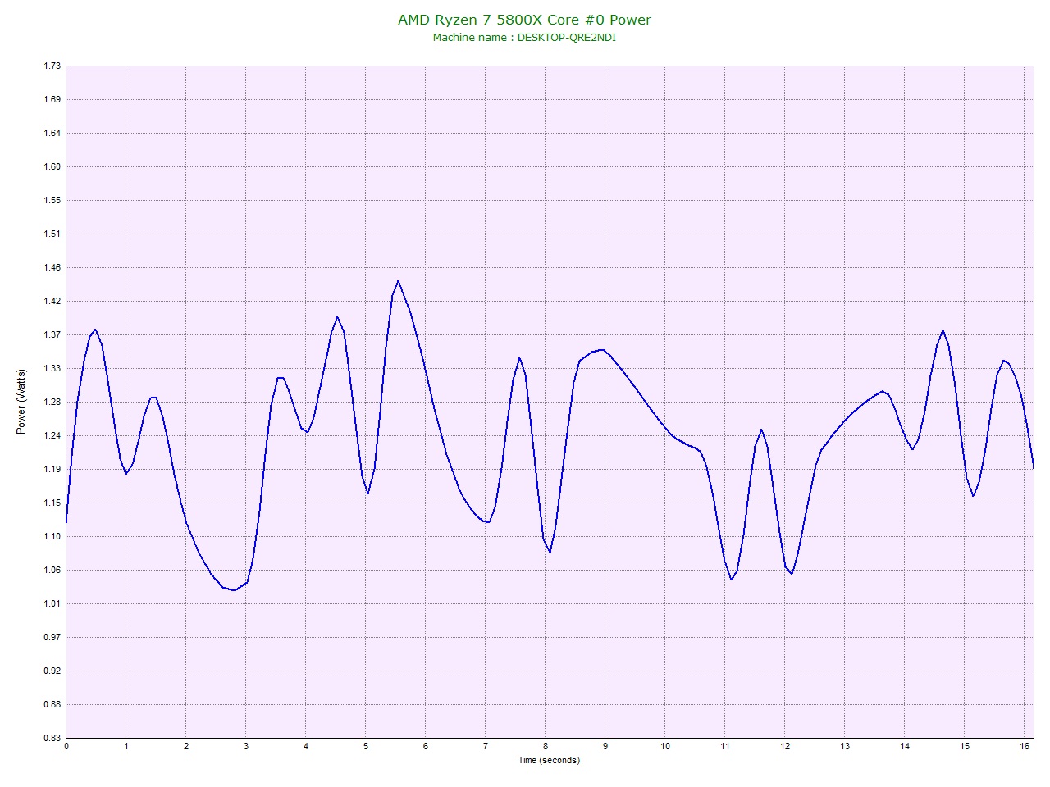1050x787 pixels.
Task: Click the x-axis tick label 1
Action: (126, 746)
